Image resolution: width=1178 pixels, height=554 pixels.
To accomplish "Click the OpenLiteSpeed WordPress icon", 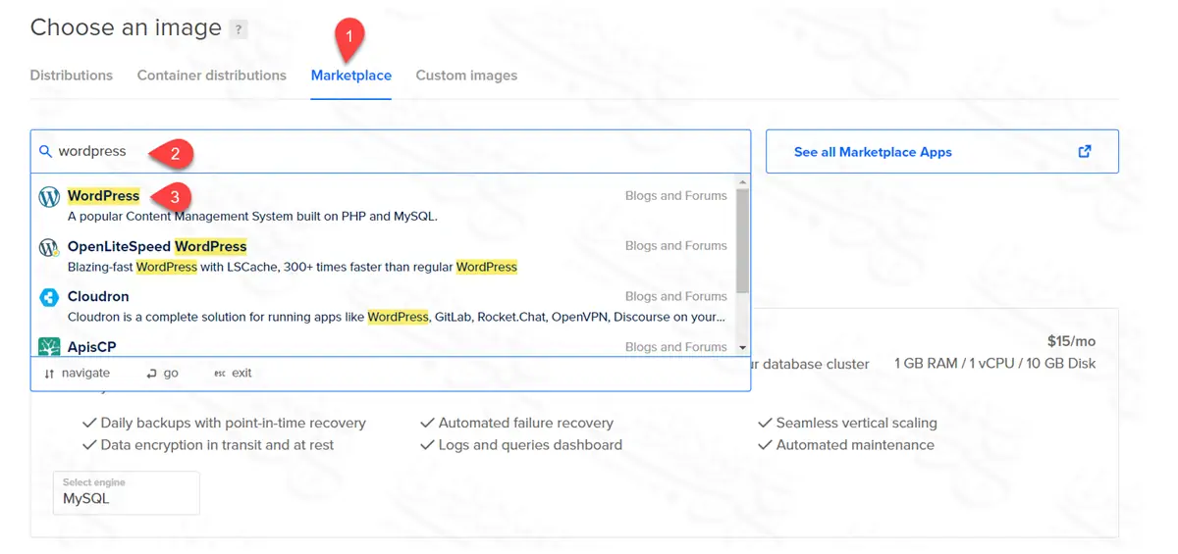I will click(49, 247).
